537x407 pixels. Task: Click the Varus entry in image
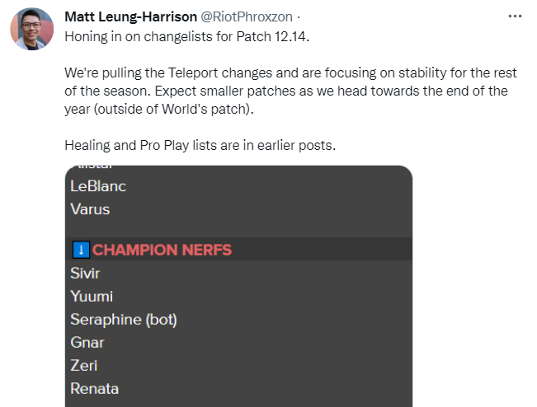tap(90, 209)
